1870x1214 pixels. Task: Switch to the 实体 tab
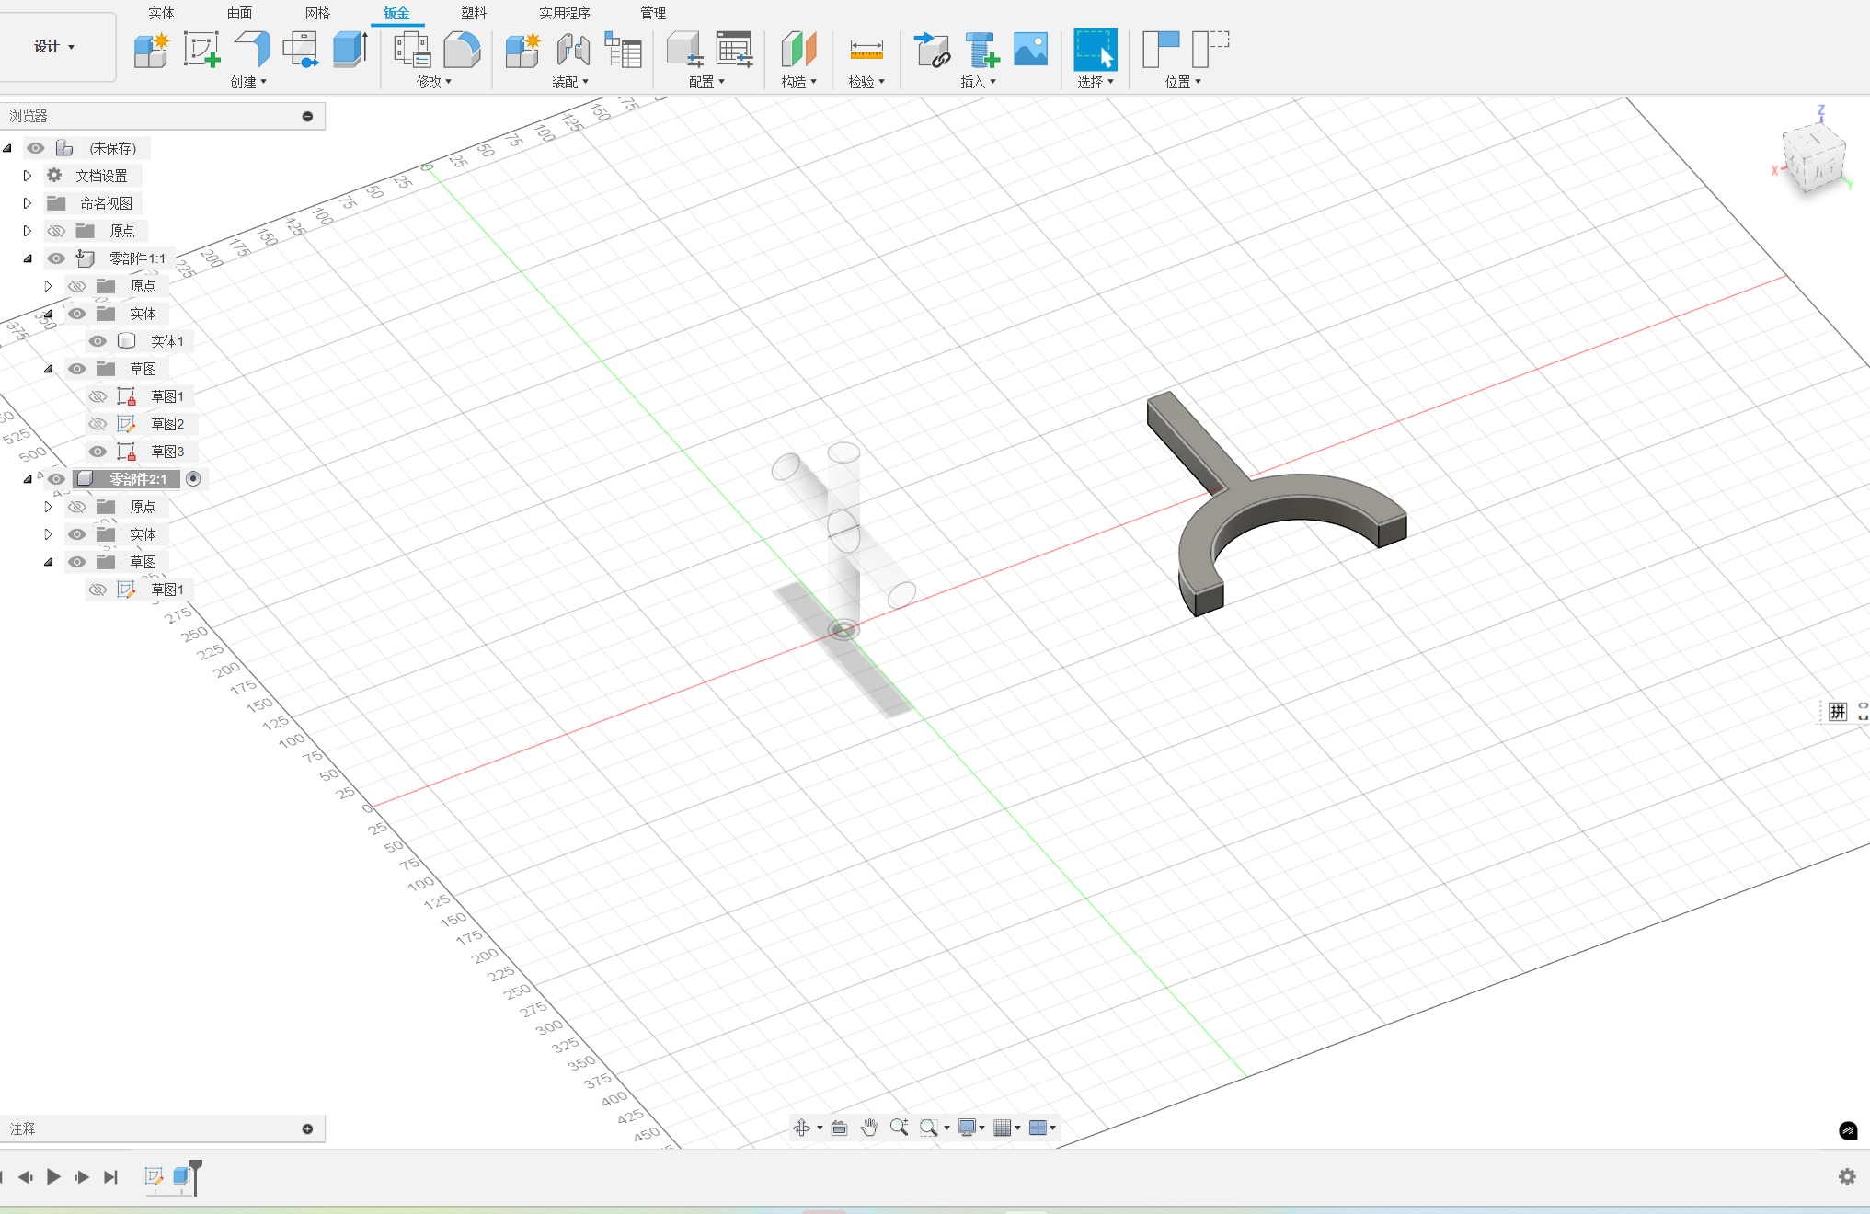coord(161,13)
